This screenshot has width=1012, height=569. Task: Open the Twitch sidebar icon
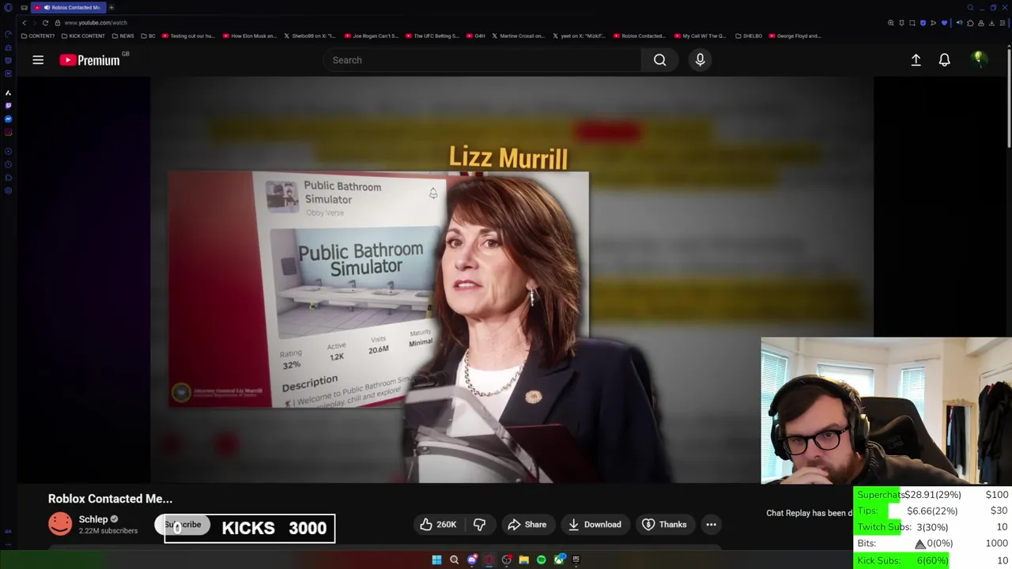click(8, 105)
